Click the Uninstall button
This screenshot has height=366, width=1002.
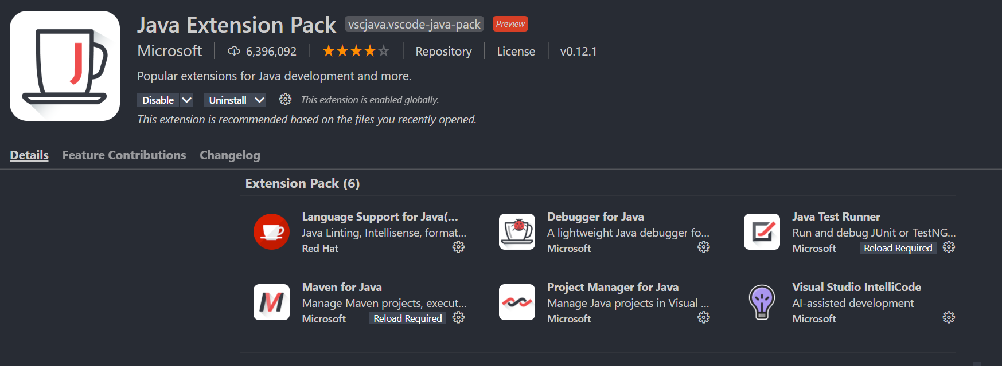coord(228,100)
